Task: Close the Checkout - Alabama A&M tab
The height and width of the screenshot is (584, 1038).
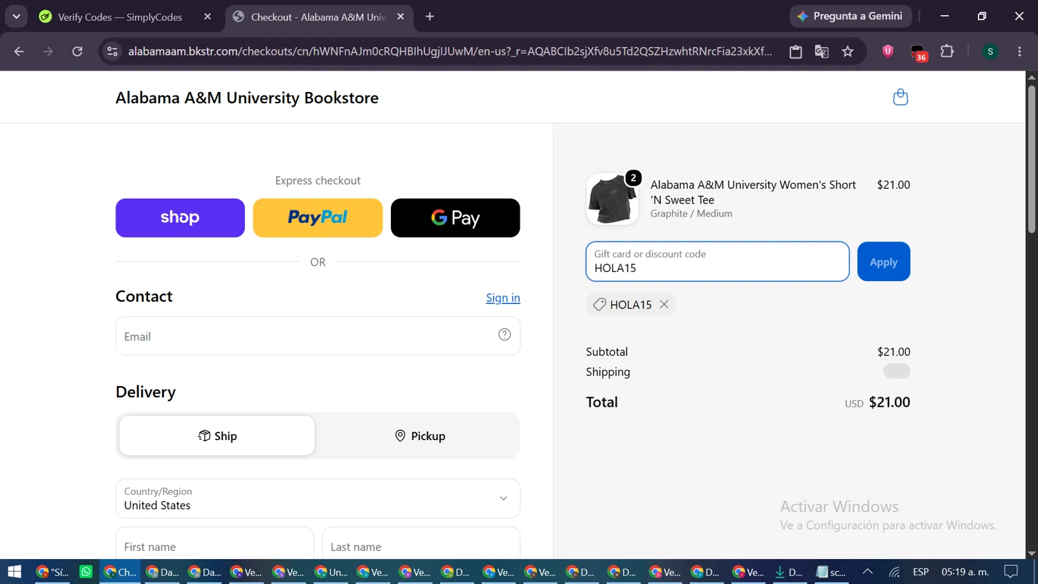Action: (x=401, y=17)
